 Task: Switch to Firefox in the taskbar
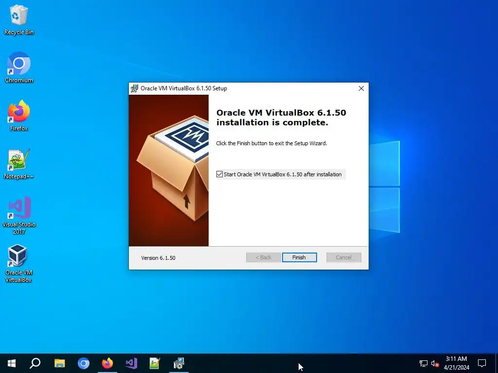click(107, 363)
